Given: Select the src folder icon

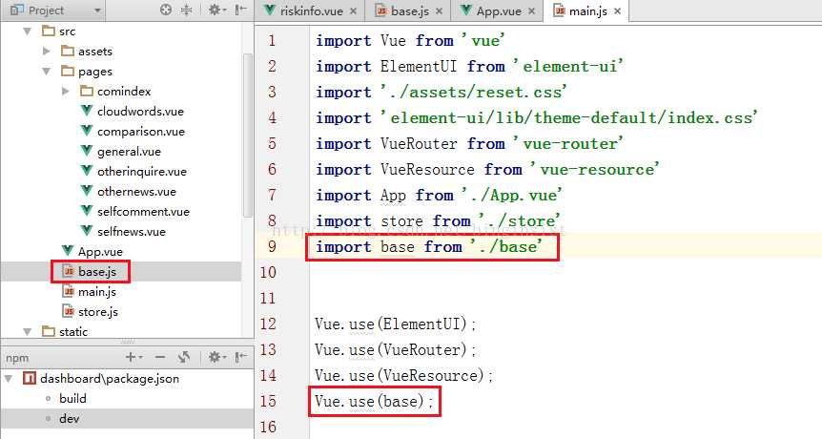Looking at the screenshot, I should pos(49,31).
